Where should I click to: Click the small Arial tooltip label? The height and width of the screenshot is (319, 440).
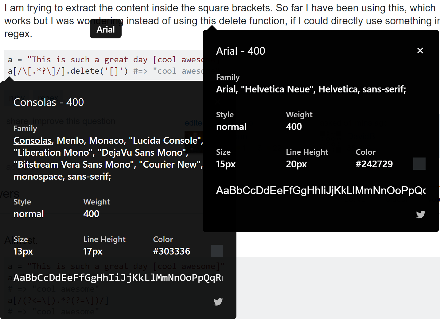(105, 30)
